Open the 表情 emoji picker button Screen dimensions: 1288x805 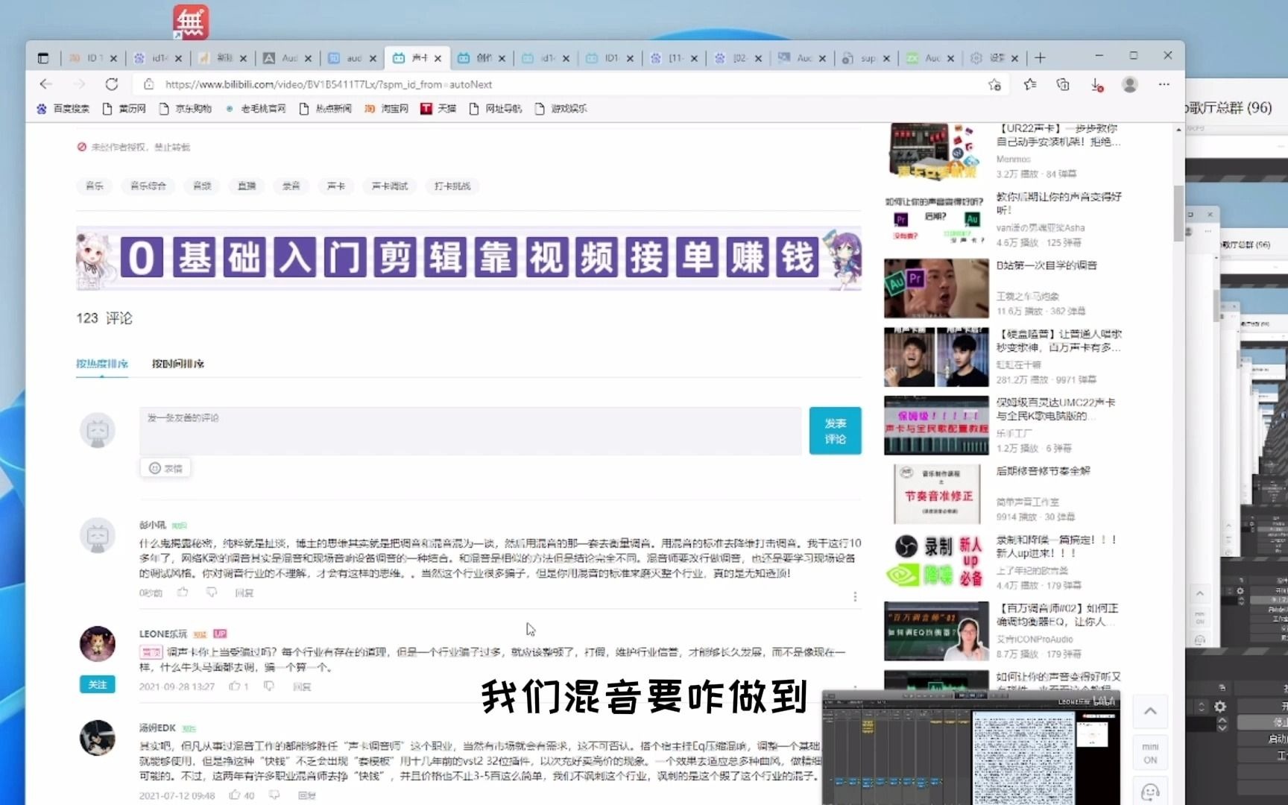pos(165,468)
